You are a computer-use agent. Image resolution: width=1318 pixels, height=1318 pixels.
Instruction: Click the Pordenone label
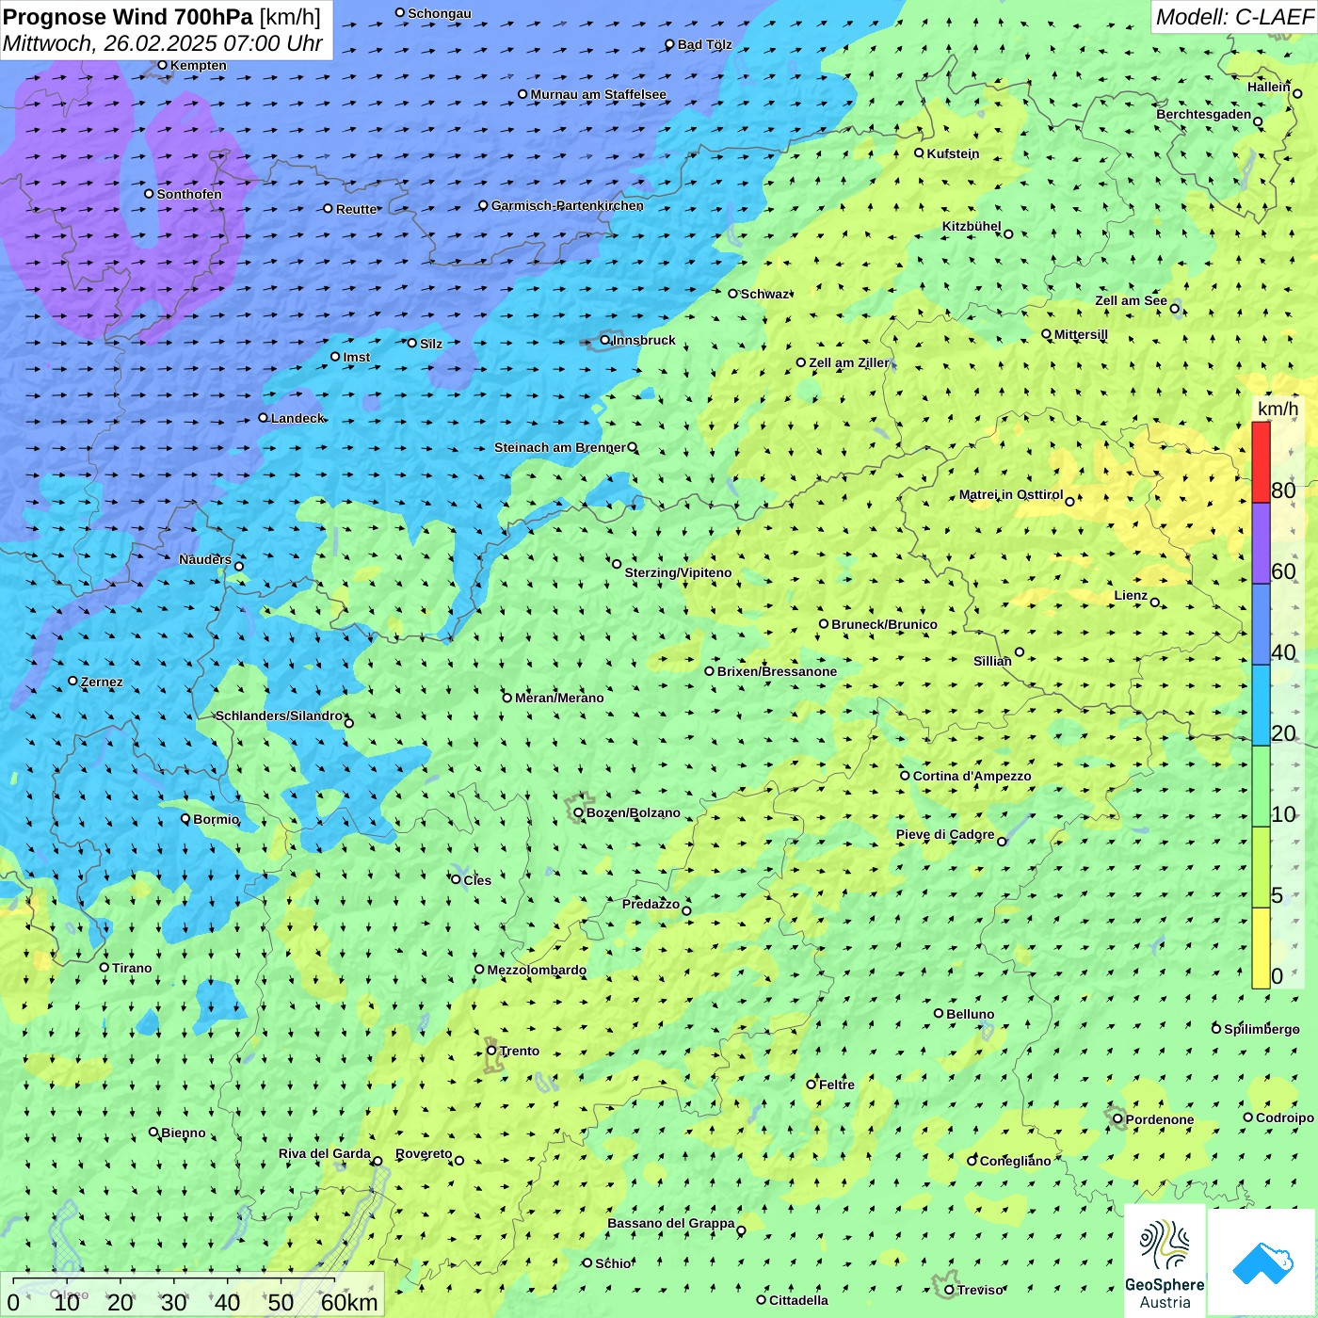(x=1160, y=1119)
